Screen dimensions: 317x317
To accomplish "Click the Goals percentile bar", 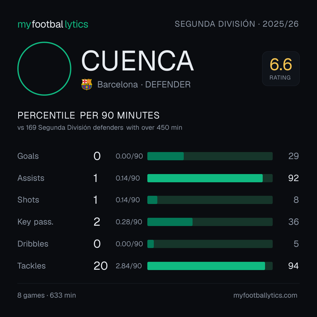I will click(210, 156).
